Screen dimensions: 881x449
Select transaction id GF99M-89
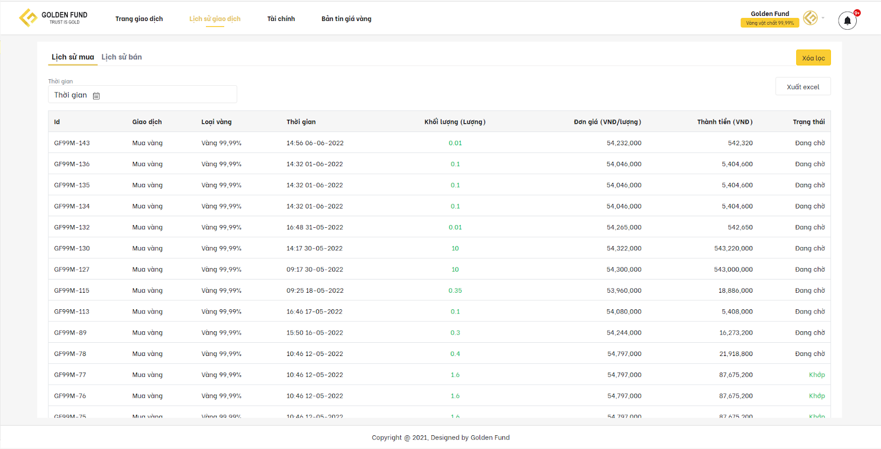70,333
